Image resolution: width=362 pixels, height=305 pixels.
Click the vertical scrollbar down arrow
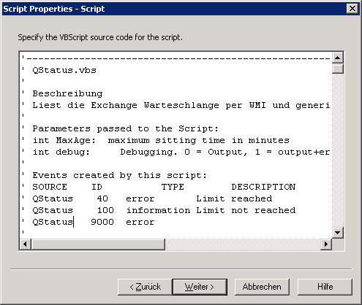pos(338,233)
